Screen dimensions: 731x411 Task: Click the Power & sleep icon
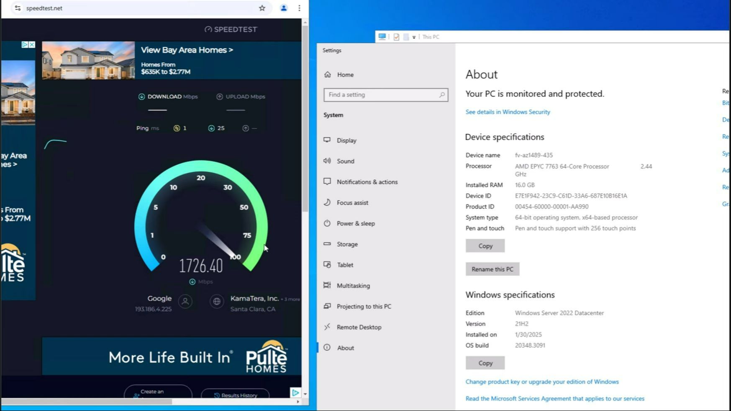click(327, 223)
